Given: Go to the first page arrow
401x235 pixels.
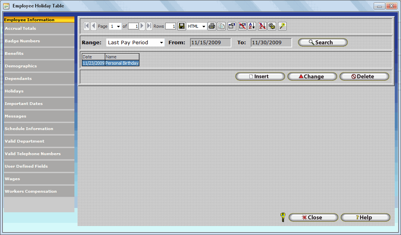Looking at the screenshot, I should 87,26.
